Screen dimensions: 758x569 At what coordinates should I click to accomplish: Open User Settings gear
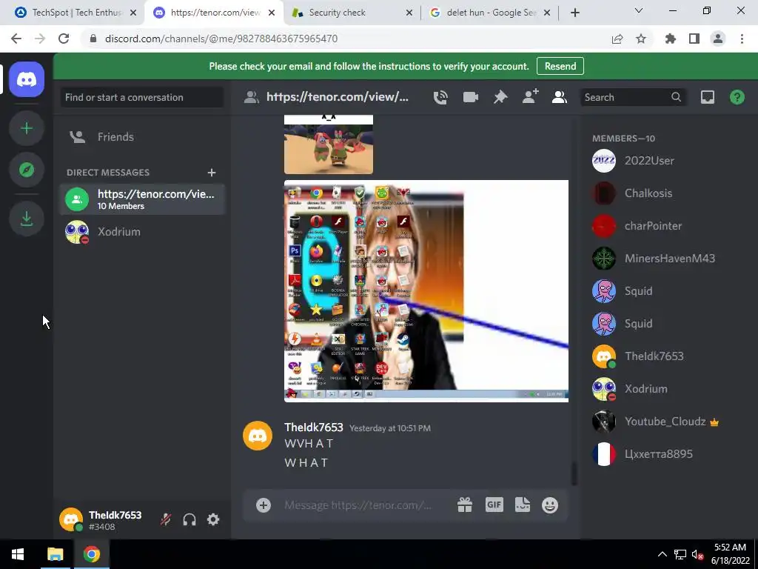click(x=213, y=519)
